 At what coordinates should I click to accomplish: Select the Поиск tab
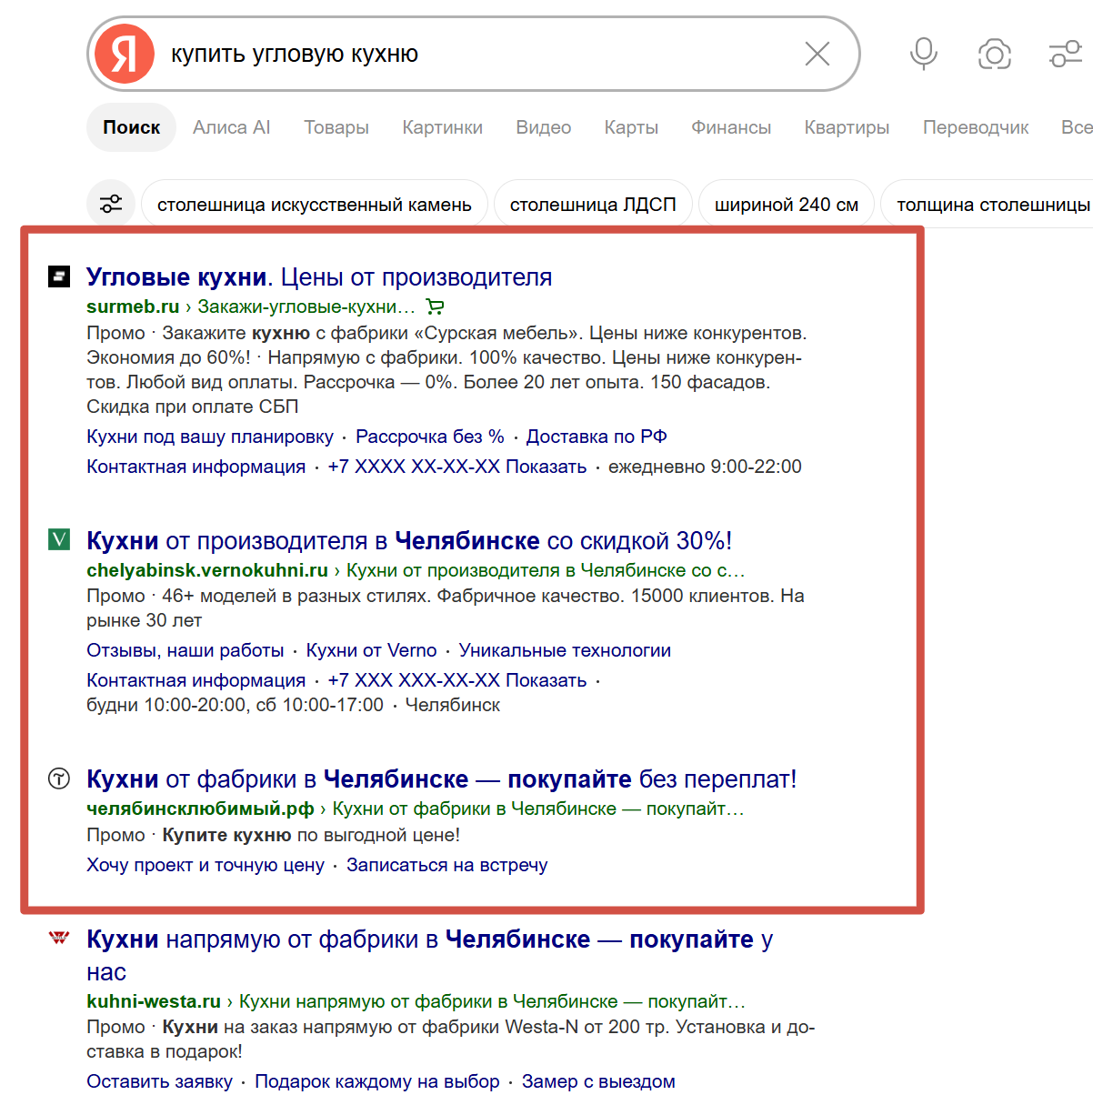click(x=132, y=127)
